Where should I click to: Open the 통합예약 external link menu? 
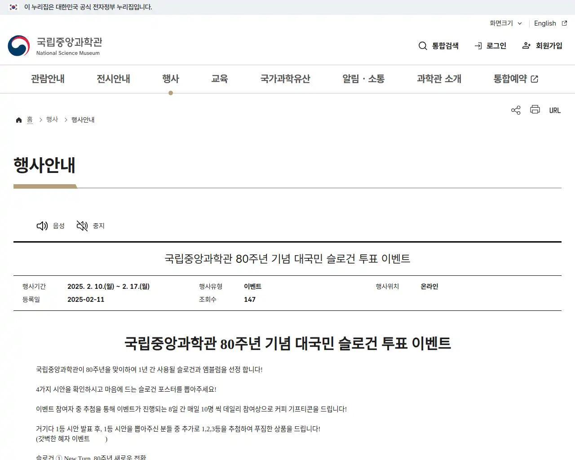tap(515, 79)
